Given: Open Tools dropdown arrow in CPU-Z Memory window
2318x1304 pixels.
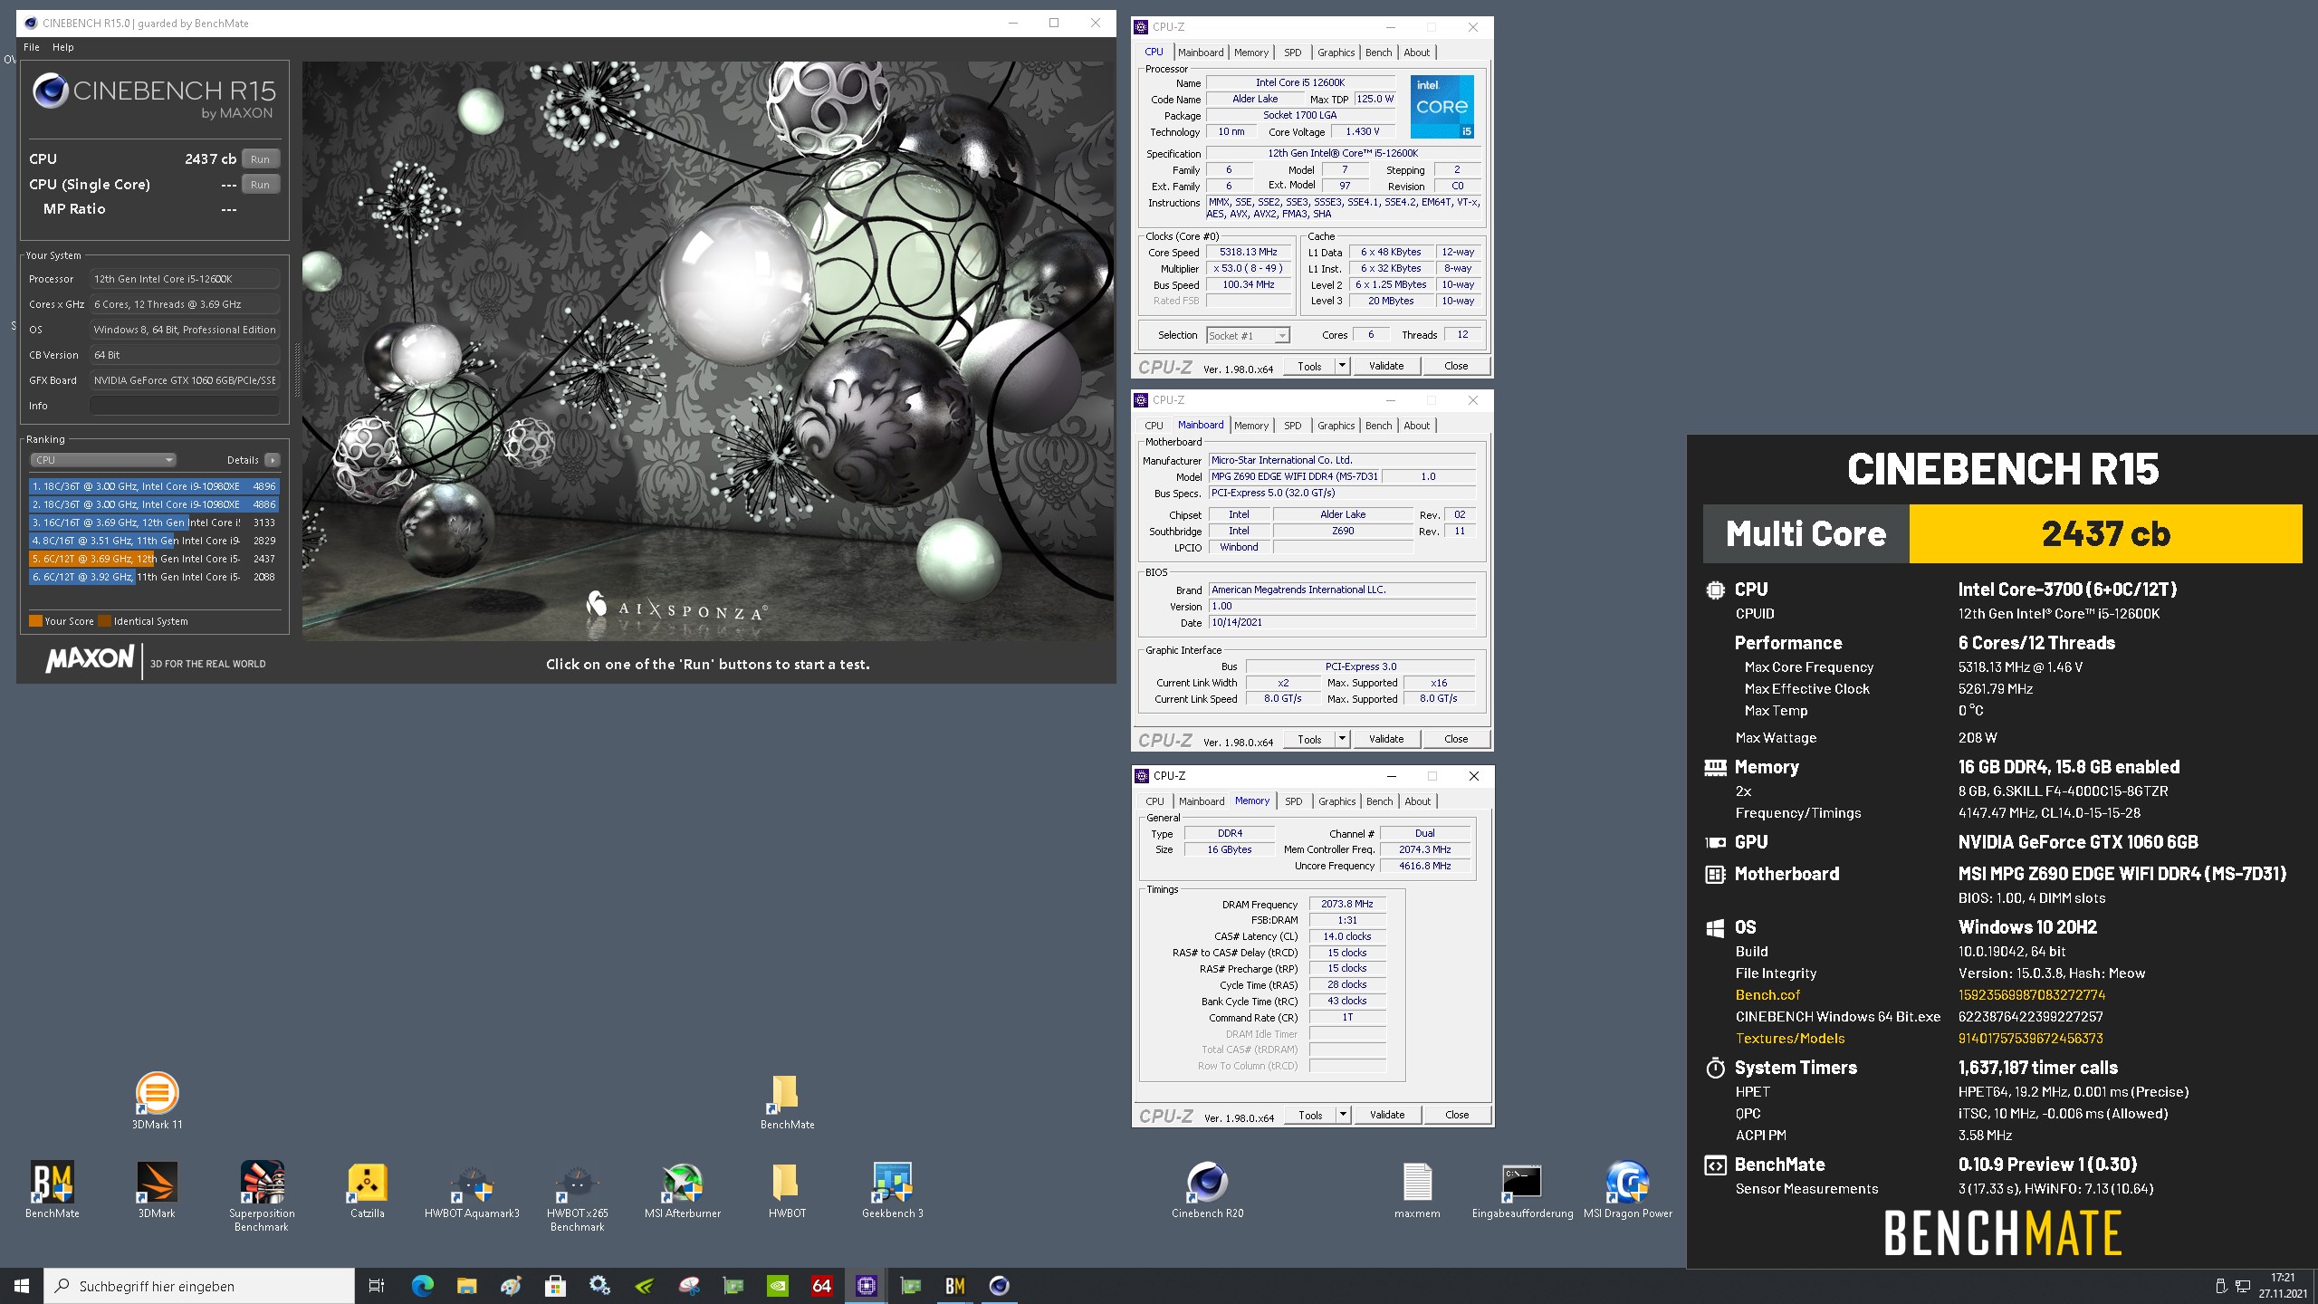Looking at the screenshot, I should coord(1343,1115).
